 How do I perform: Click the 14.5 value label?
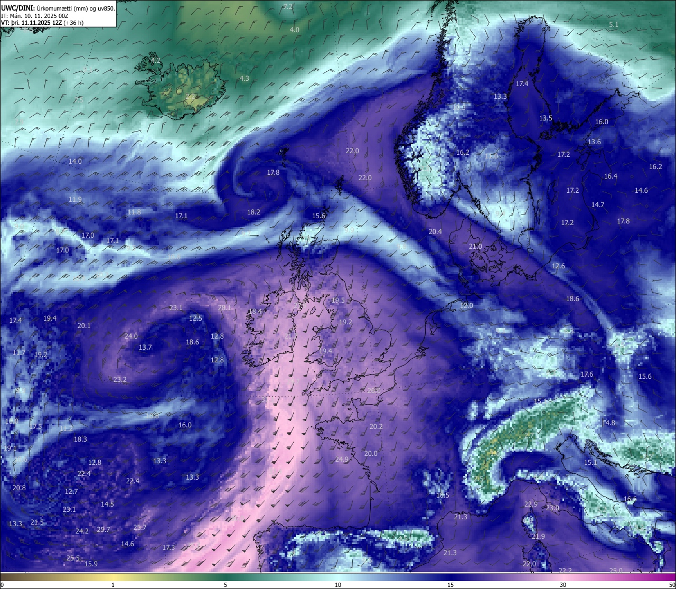107,504
